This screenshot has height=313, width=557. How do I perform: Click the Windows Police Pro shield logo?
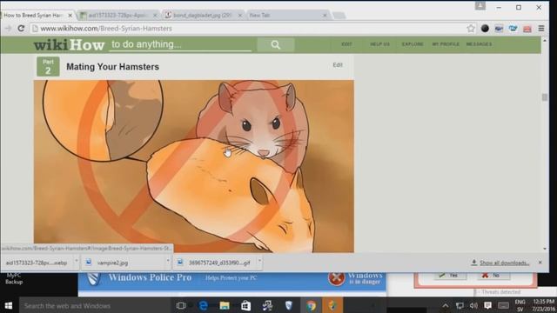[94, 278]
